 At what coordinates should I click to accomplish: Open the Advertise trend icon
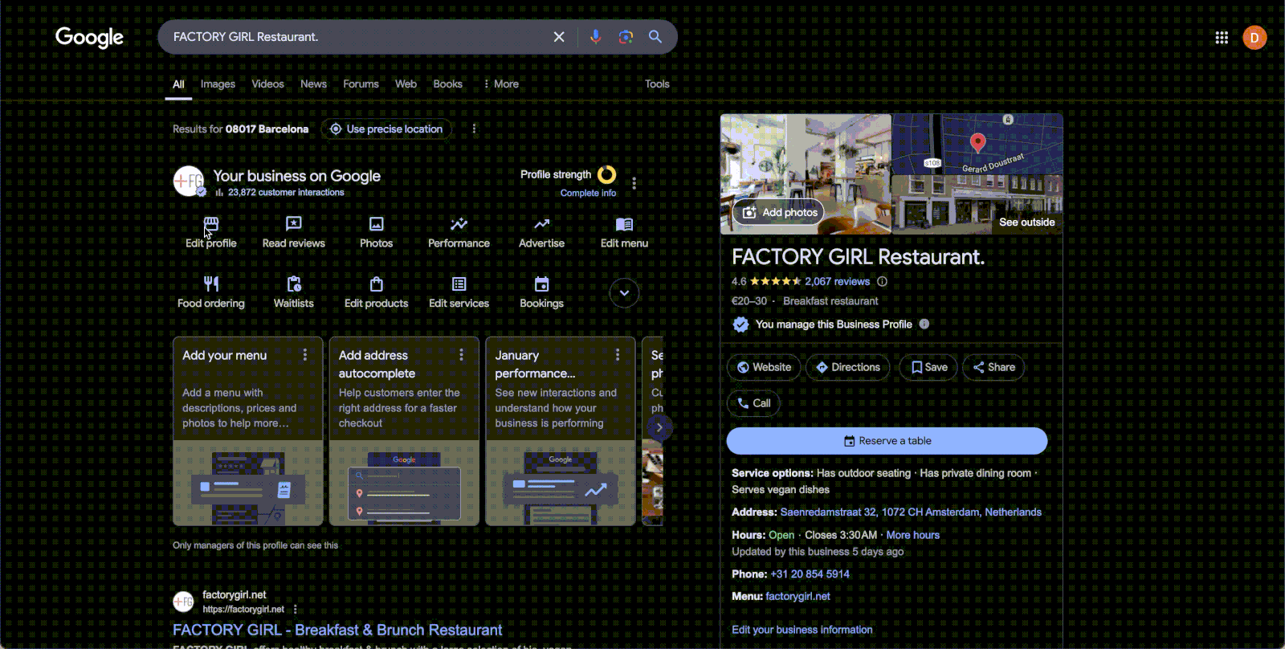tap(542, 224)
